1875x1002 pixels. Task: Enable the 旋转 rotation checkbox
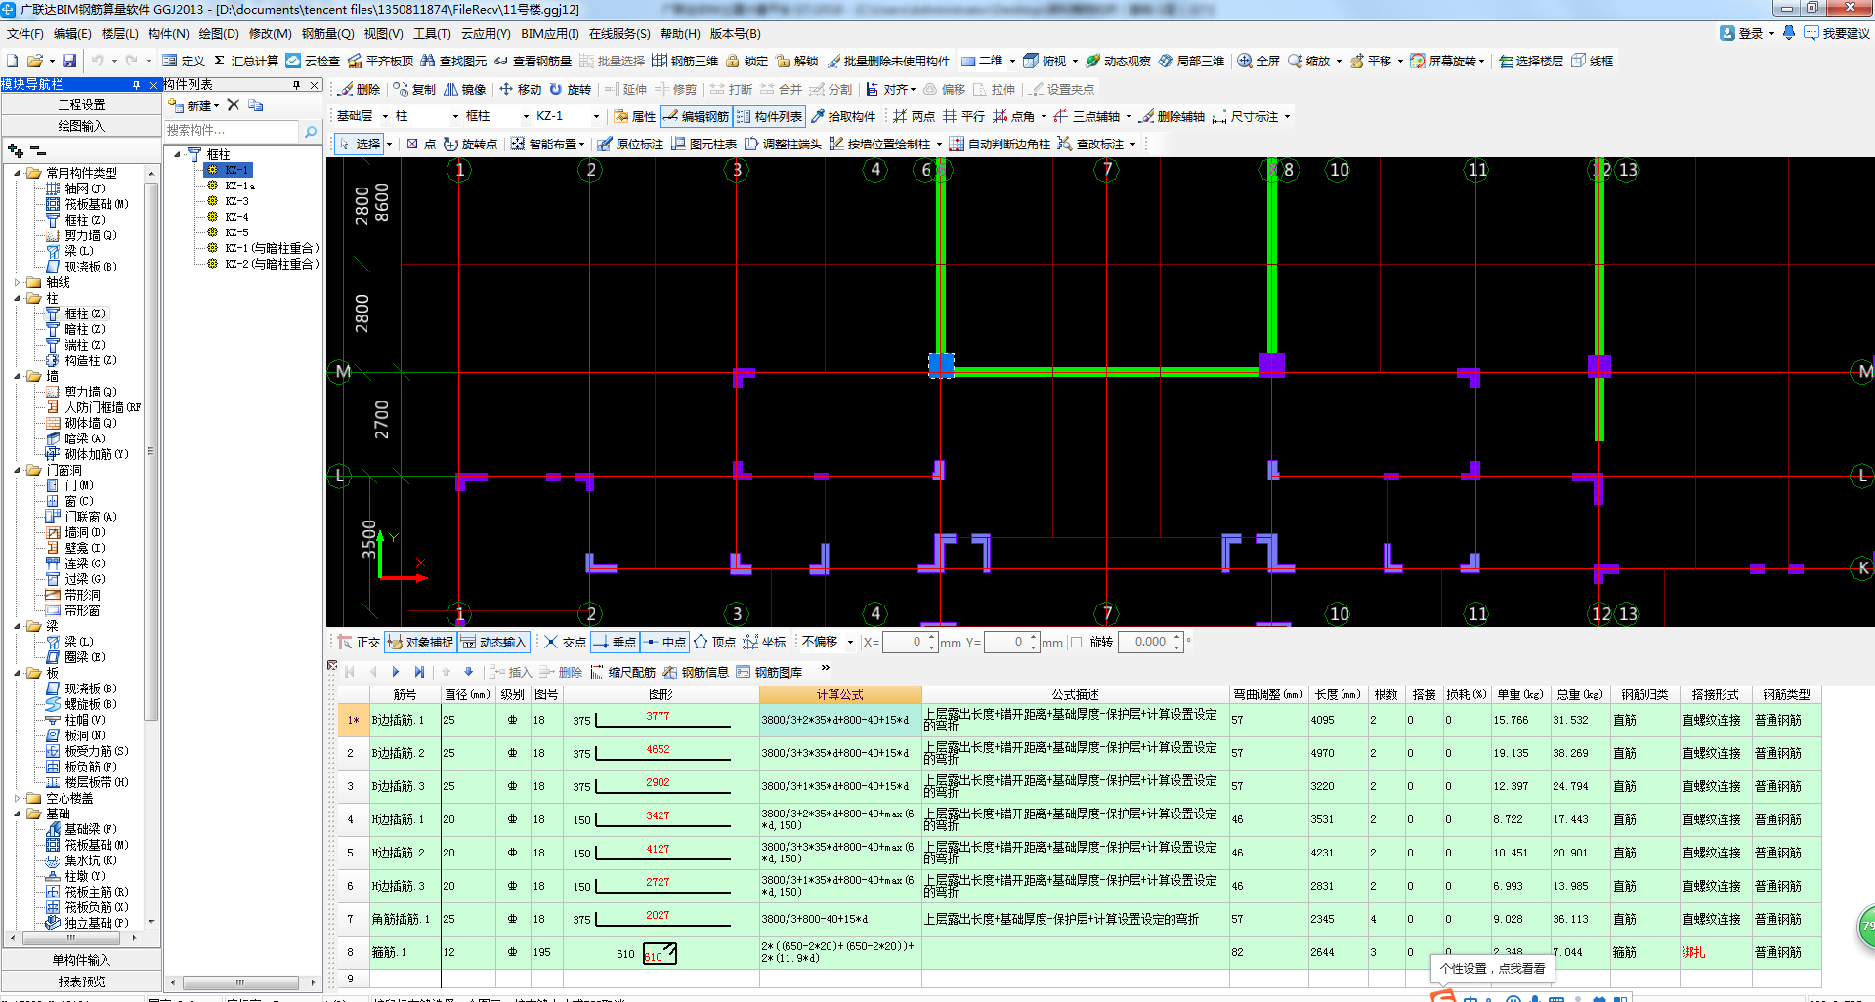click(1076, 642)
